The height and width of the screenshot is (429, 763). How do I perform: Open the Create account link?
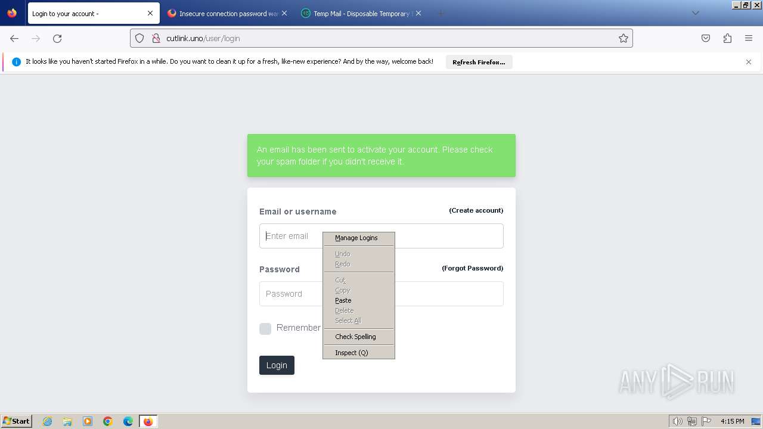coord(476,210)
